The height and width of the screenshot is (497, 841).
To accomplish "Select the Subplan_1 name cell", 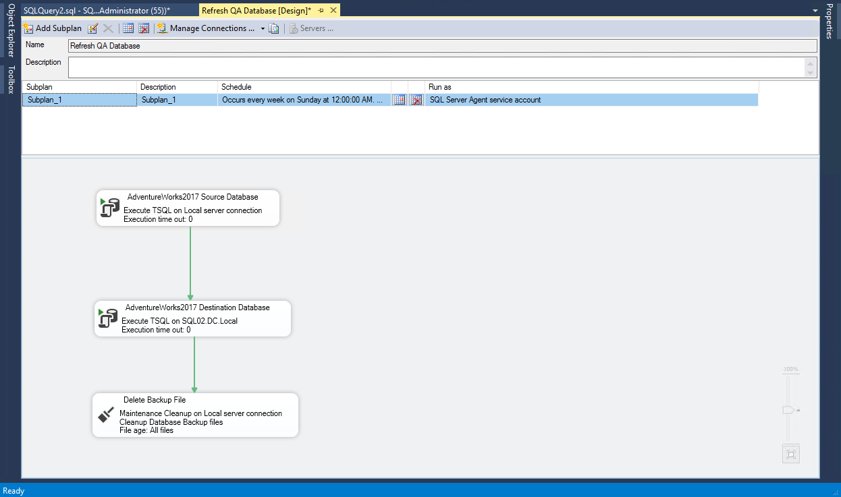I will point(80,100).
